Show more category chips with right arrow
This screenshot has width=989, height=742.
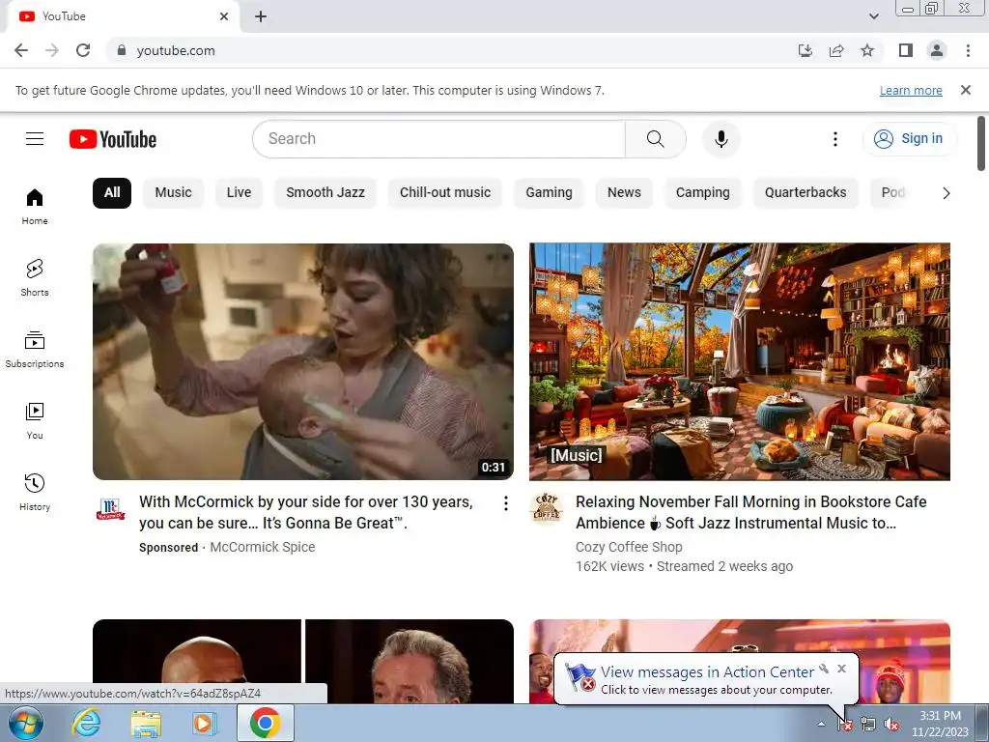946,193
